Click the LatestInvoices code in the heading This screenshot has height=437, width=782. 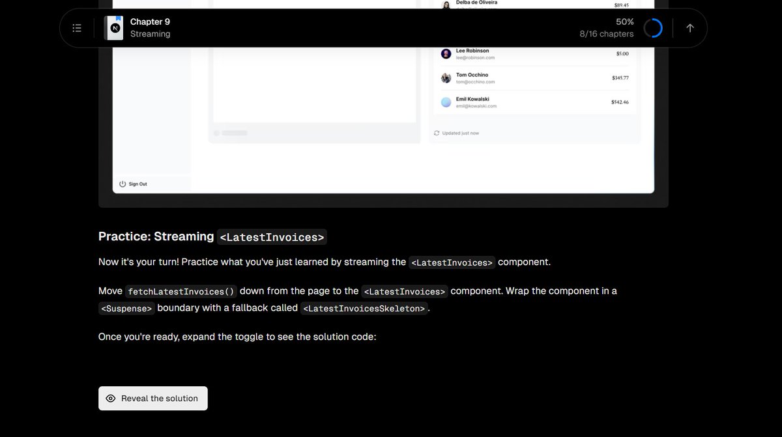point(272,237)
